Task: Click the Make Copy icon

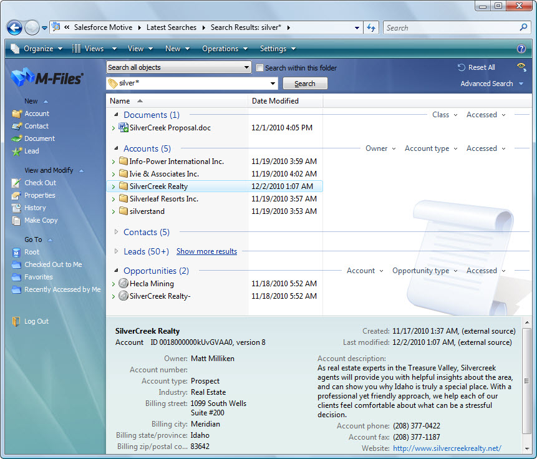Action: coord(16,220)
